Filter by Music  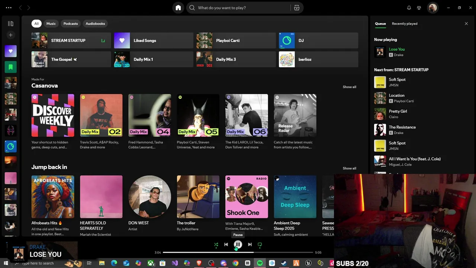pyautogui.click(x=51, y=23)
